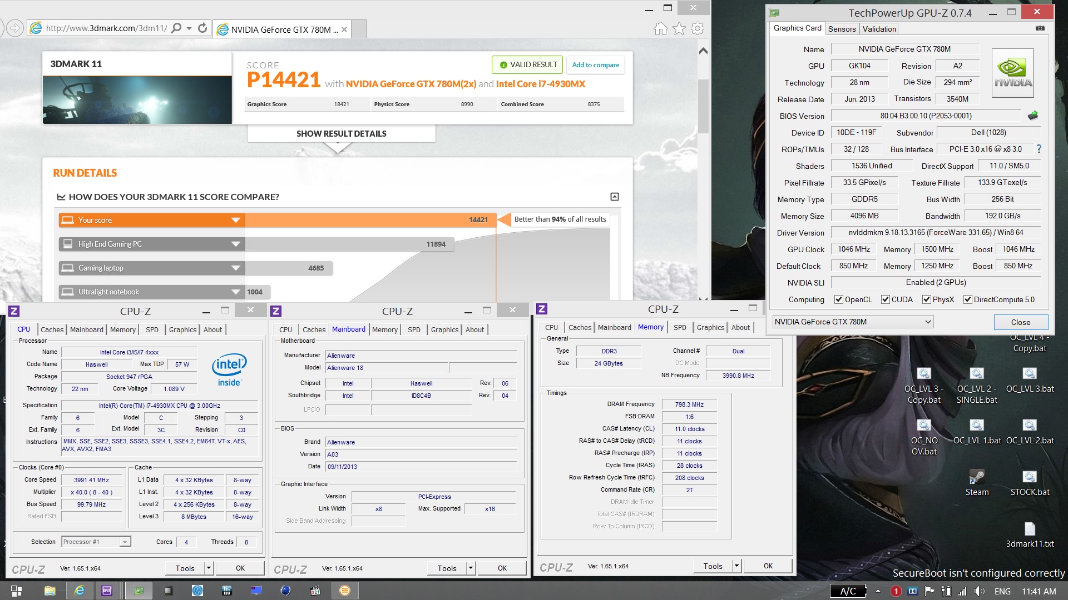Open the About tab in the left CPU-Z window
Viewport: 1068px width, 600px height.
(212, 329)
